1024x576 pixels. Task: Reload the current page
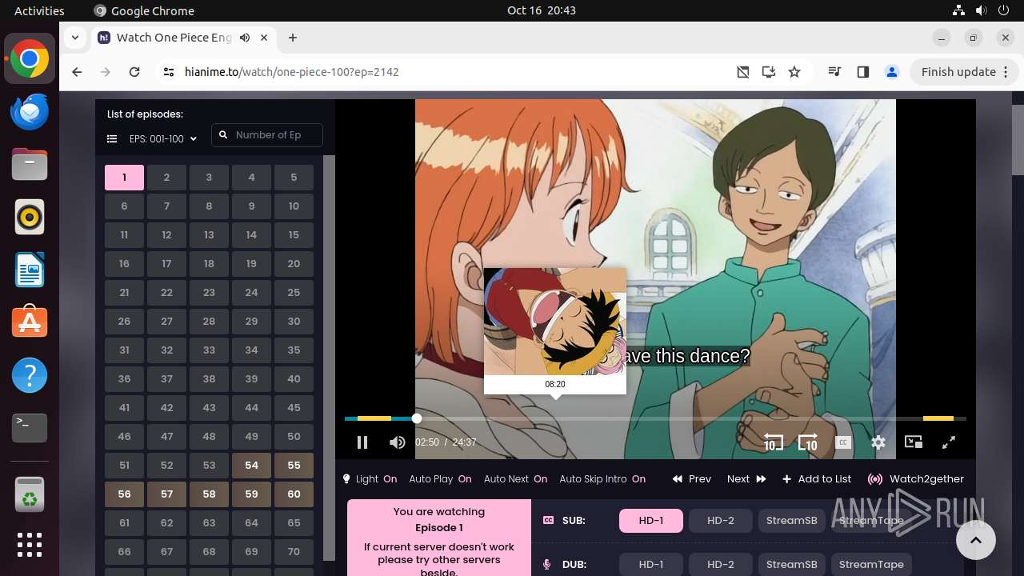pyautogui.click(x=134, y=72)
